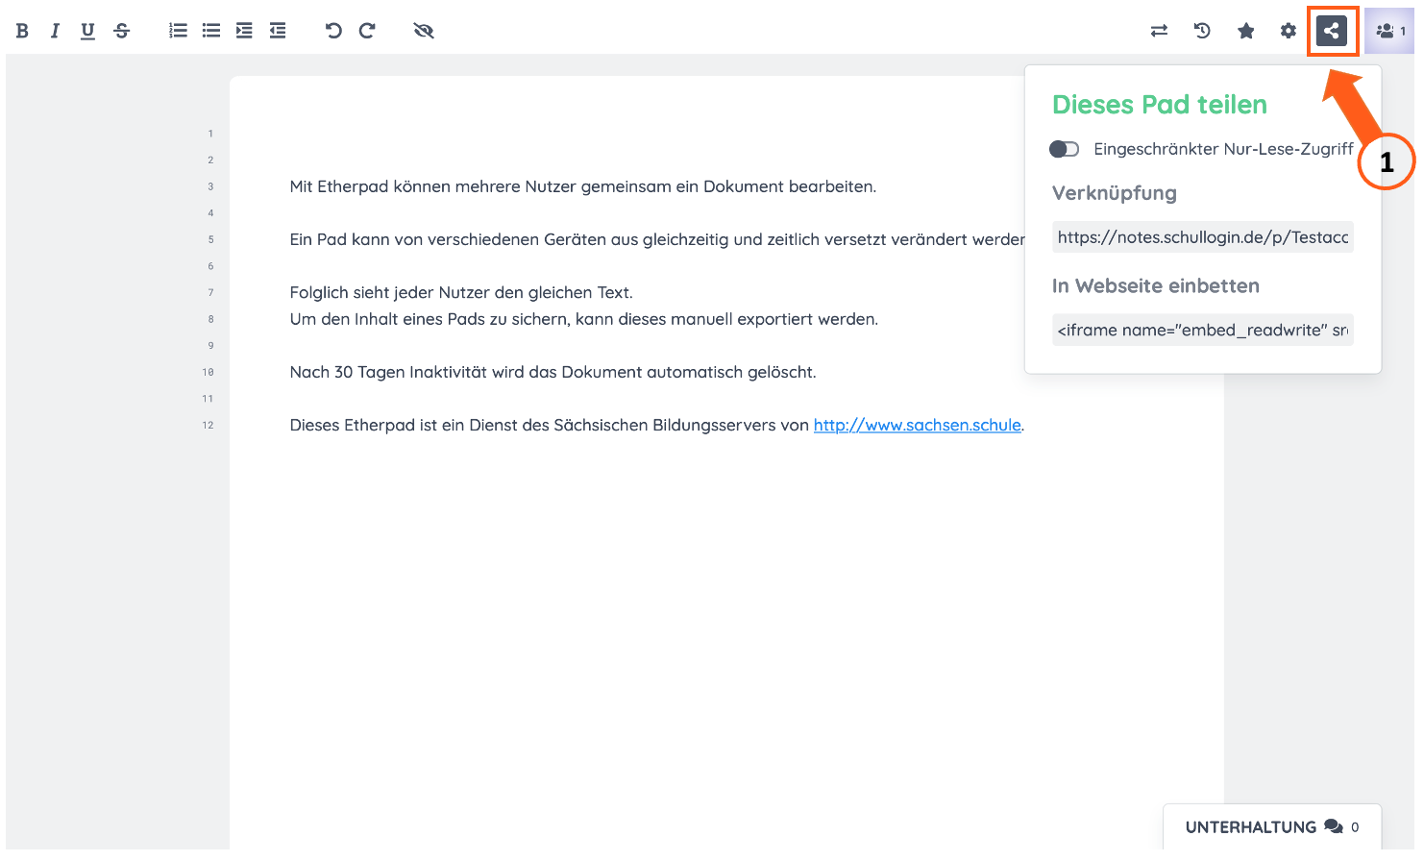Close share panel via share icon
This screenshot has width=1424, height=861.
coord(1332,31)
